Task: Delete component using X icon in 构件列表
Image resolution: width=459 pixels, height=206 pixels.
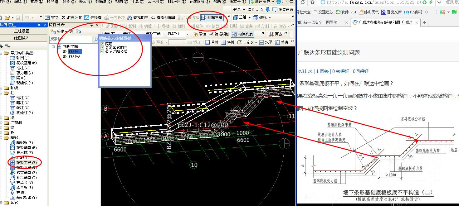Action: coord(71,31)
